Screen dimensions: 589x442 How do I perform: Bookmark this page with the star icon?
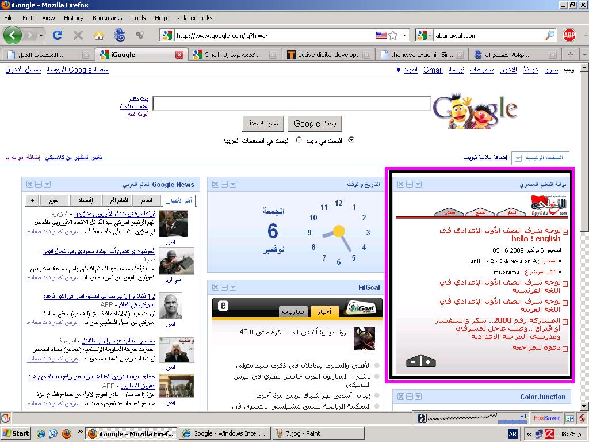click(393, 35)
